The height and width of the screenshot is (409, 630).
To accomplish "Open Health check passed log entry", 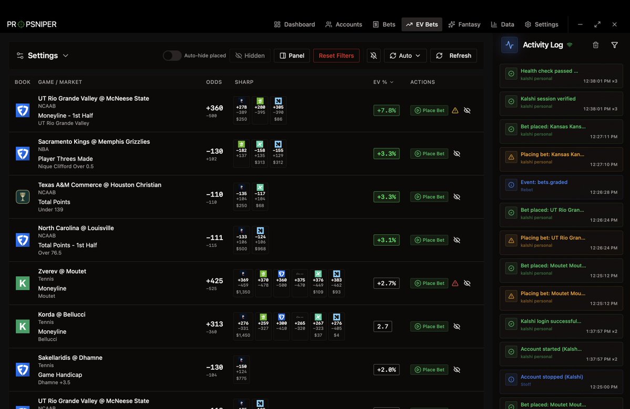I will tap(561, 76).
